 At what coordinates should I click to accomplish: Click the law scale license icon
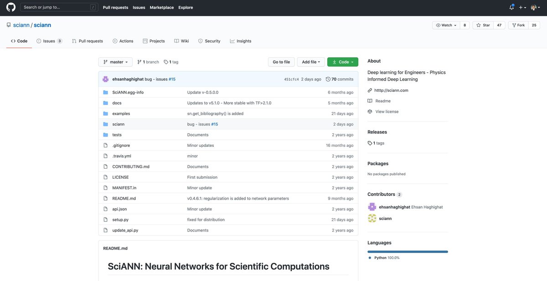click(370, 111)
